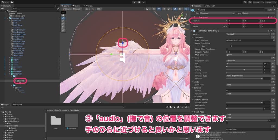
Task: Open the global search magnifier icon
Action: coord(250,2)
